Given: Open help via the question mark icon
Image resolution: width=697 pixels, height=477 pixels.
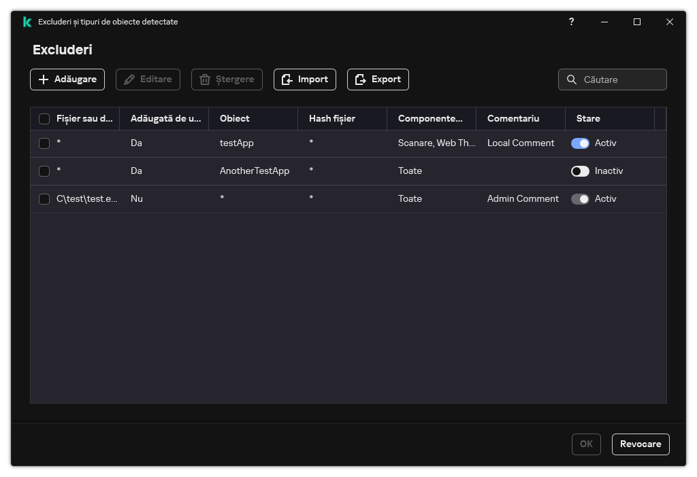Looking at the screenshot, I should [x=571, y=22].
